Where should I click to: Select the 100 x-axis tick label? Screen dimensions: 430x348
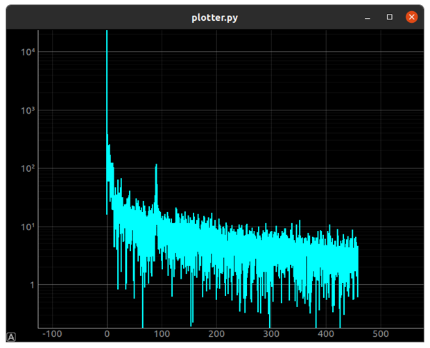pyautogui.click(x=162, y=334)
